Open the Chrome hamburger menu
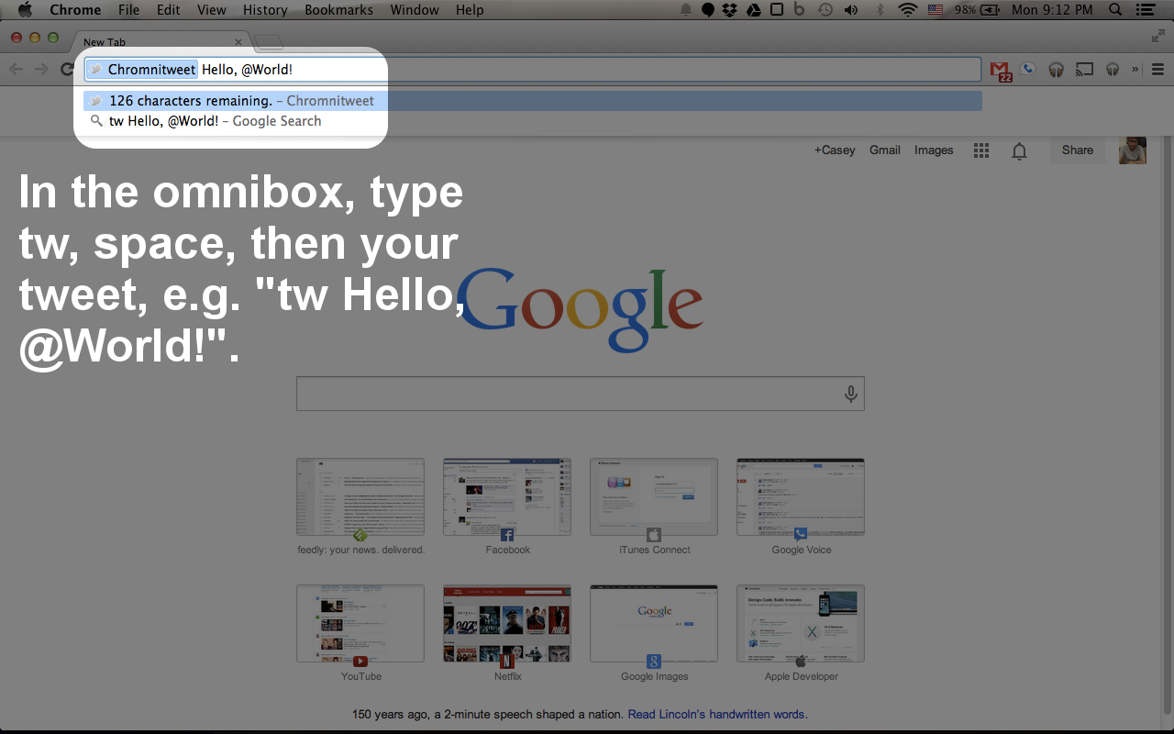This screenshot has width=1174, height=734. pos(1157,69)
